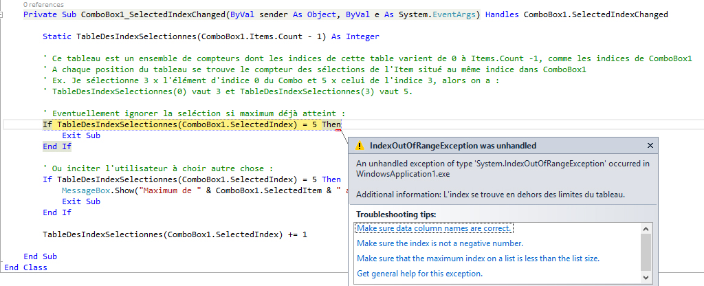The width and height of the screenshot is (704, 286).
Task: Open 'Get general help for this exception' link
Action: (x=420, y=274)
